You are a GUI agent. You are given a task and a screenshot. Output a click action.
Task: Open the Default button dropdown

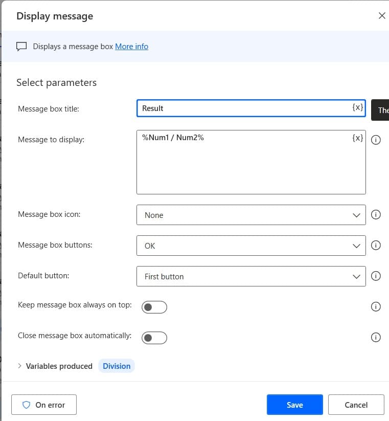tap(251, 276)
